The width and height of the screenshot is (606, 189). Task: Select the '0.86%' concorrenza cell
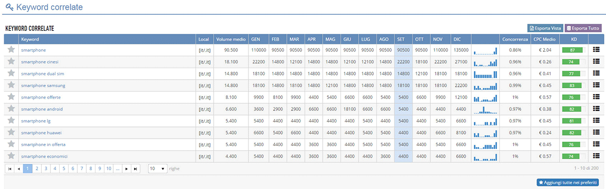(x=515, y=50)
